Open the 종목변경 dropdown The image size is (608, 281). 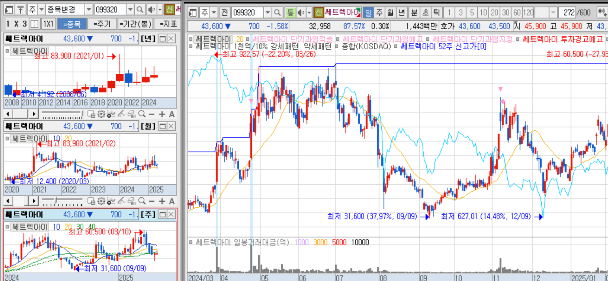[89, 9]
